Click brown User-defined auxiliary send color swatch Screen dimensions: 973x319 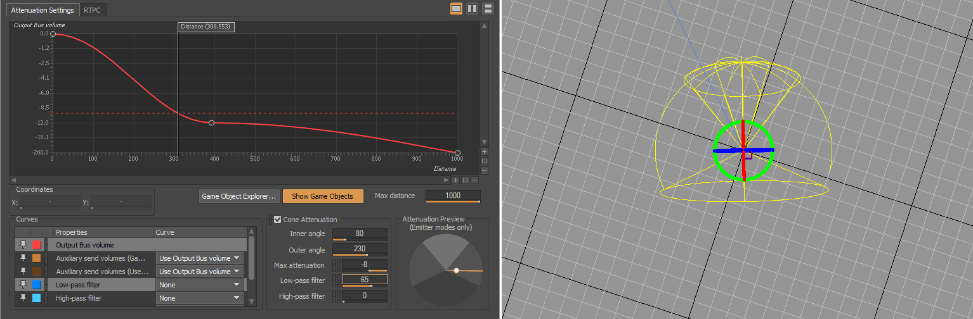pyautogui.click(x=37, y=271)
